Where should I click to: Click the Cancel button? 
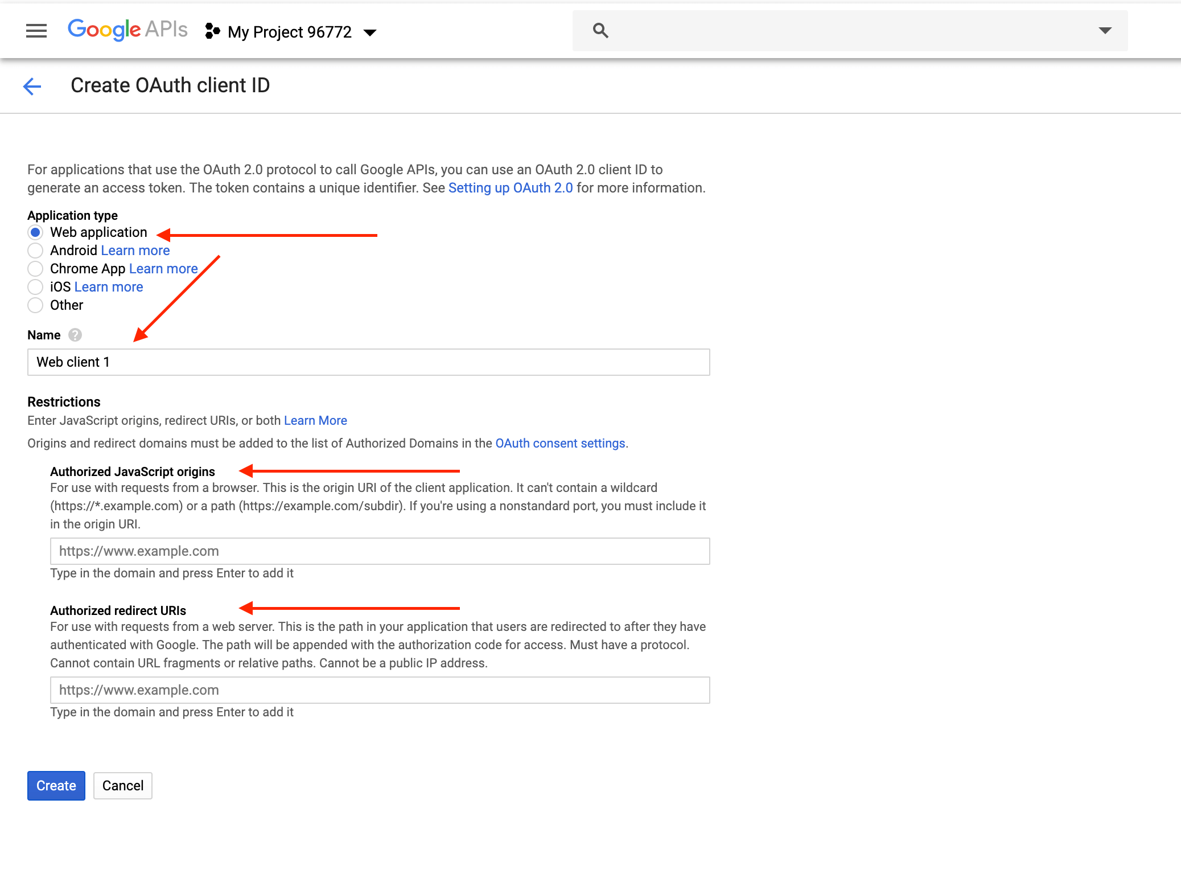point(122,786)
